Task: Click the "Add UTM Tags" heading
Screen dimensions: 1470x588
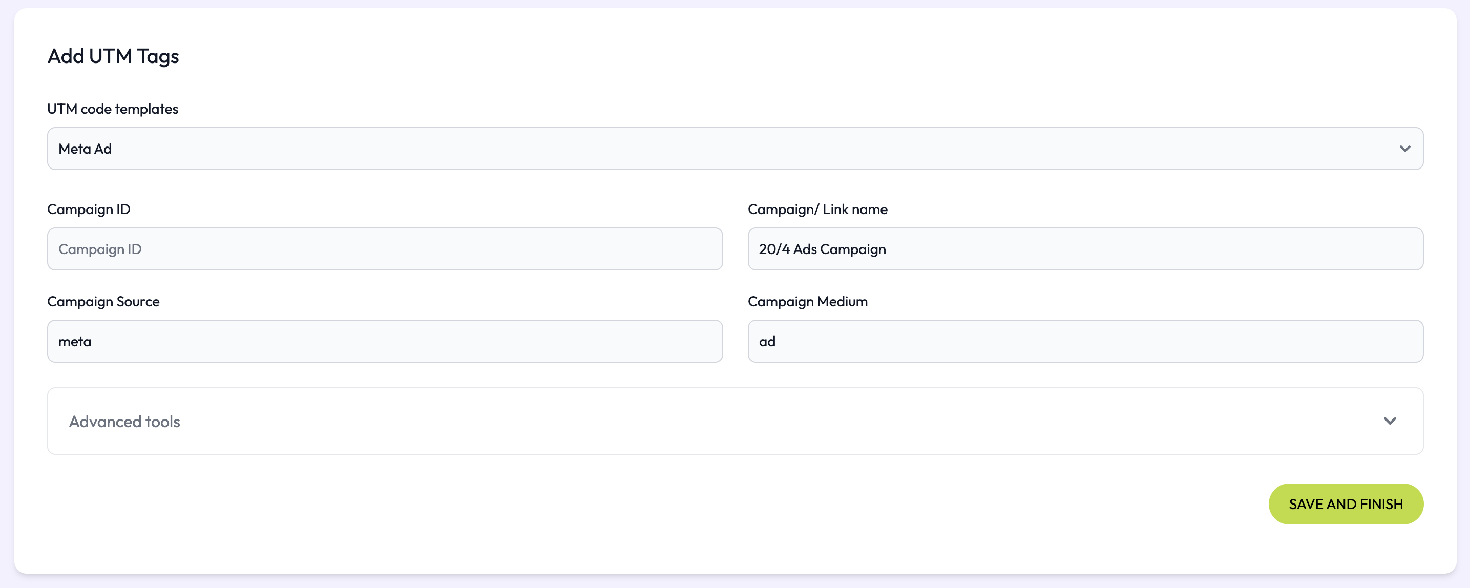Action: 113,56
